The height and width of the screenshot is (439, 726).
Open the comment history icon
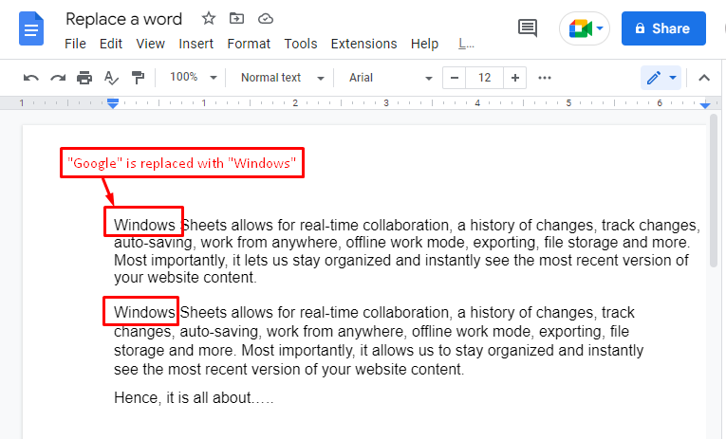coord(528,28)
